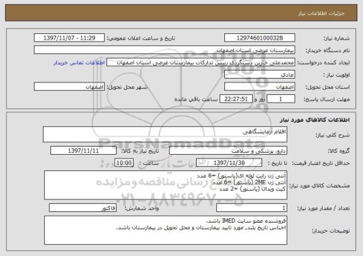Click the label حداقل تاریخ اعتبار قیمت
The image size is (363, 256).
tap(321, 163)
